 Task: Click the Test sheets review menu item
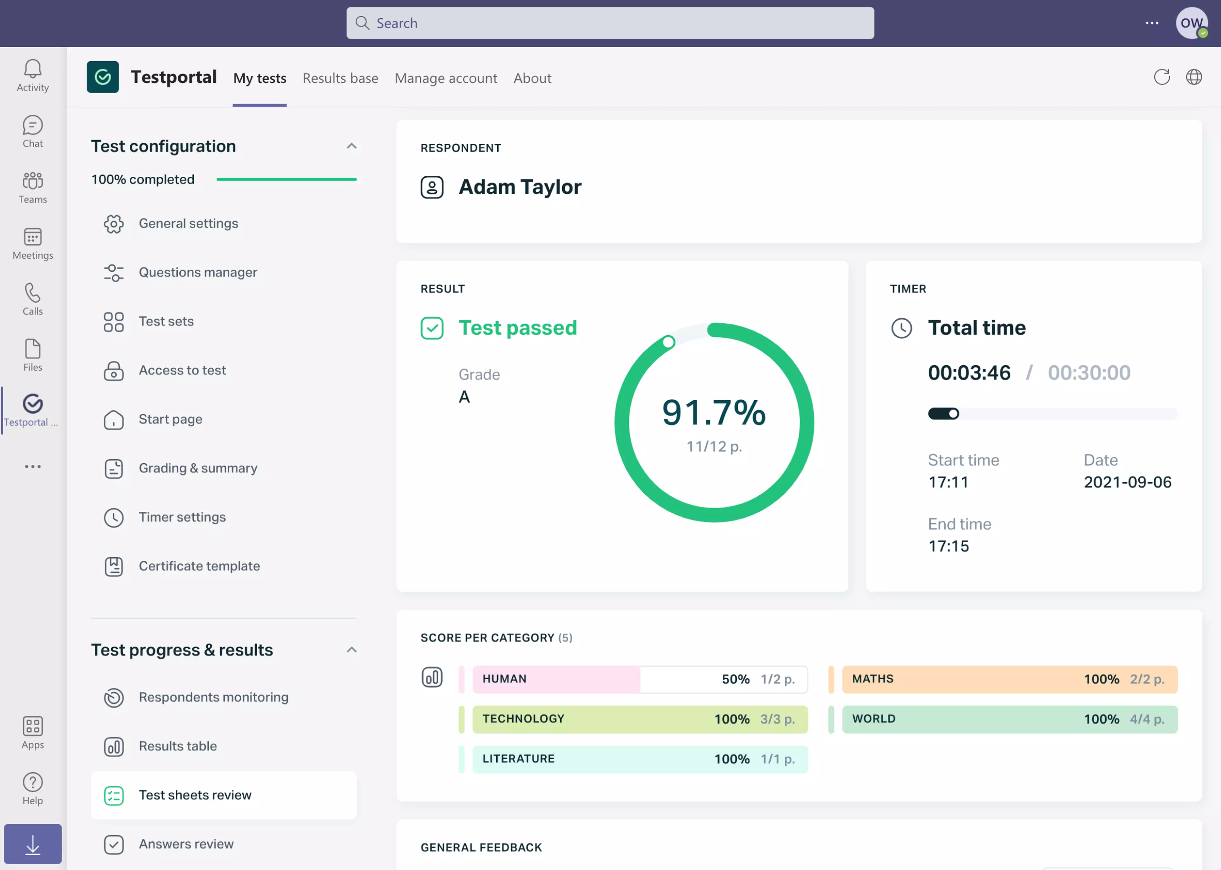pos(195,795)
